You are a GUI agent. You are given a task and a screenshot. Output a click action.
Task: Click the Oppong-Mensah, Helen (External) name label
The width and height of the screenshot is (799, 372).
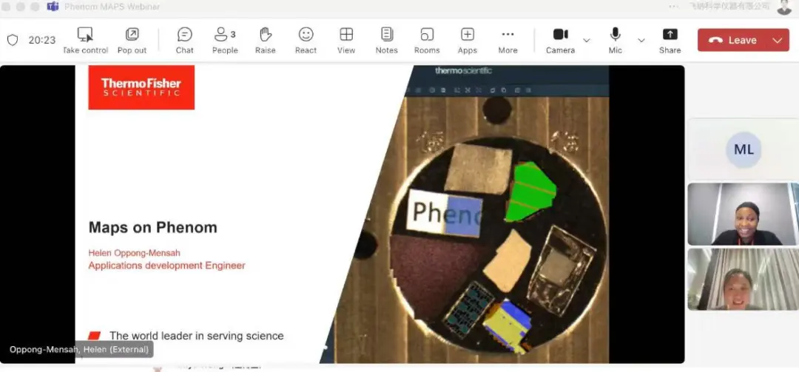pos(79,350)
